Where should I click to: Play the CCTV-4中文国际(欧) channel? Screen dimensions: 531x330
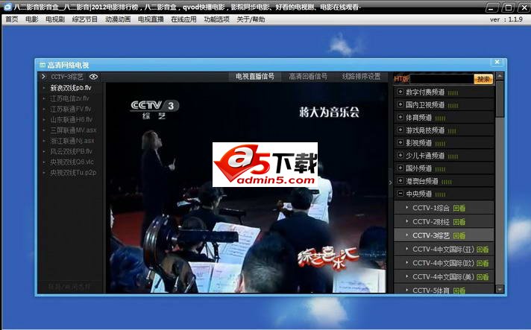444,263
